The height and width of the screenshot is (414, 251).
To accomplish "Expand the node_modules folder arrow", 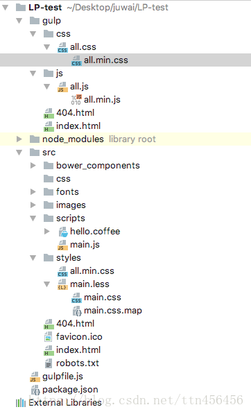I will [19, 139].
